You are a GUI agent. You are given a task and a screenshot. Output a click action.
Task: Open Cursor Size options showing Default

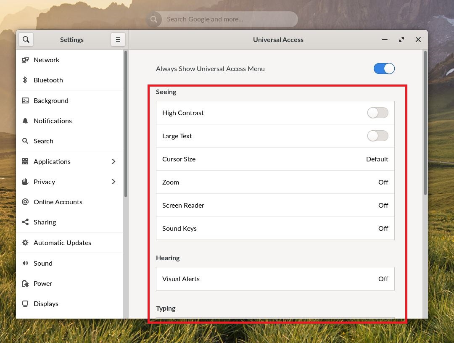tap(275, 159)
